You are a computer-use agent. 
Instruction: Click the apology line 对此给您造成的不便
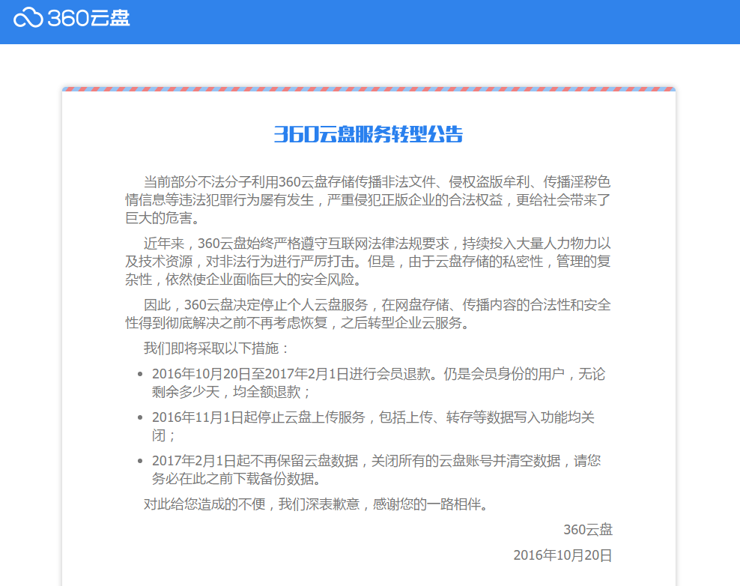pos(316,504)
